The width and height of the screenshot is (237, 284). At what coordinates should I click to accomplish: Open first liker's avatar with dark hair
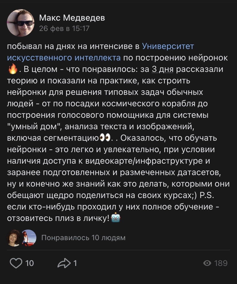coord(14,238)
